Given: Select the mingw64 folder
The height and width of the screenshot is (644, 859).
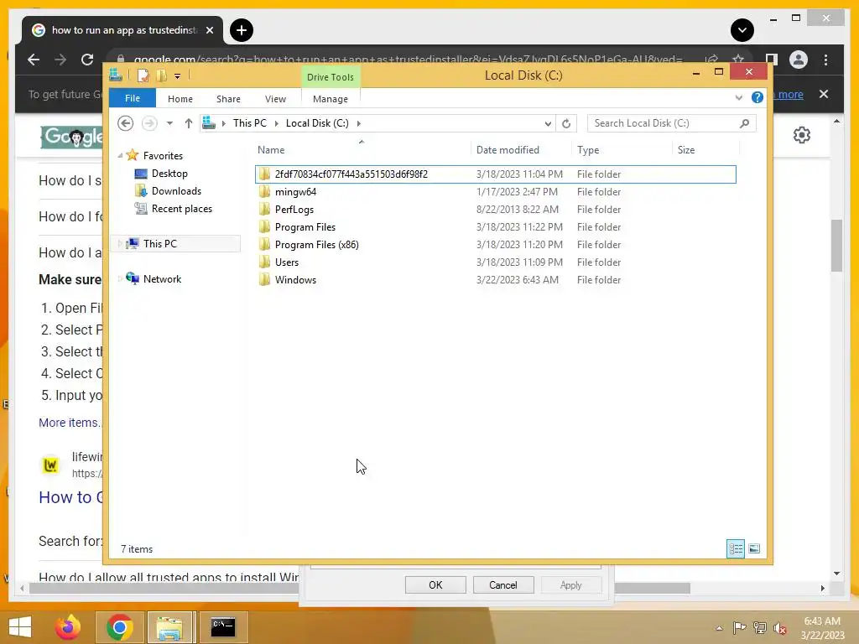Looking at the screenshot, I should (495, 192).
